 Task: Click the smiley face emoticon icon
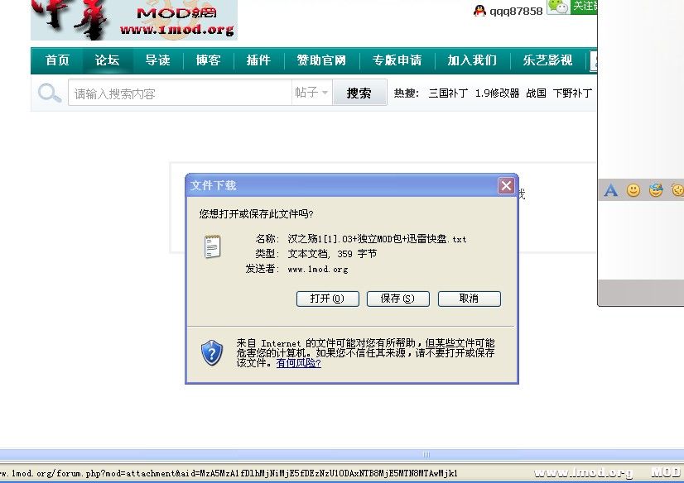coord(632,190)
